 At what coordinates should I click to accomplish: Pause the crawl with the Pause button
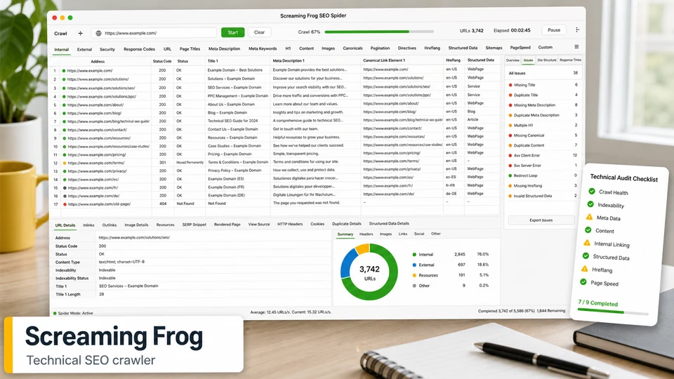[554, 30]
